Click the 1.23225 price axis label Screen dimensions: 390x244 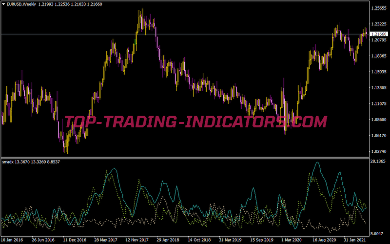point(379,24)
